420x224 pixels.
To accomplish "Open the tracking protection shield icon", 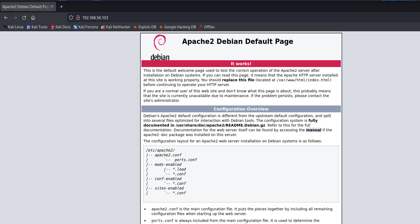I will click(x=71, y=18).
